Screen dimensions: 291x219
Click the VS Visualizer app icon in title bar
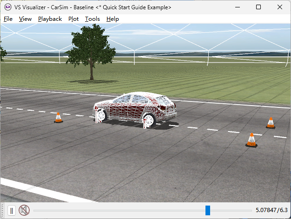click(x=7, y=7)
